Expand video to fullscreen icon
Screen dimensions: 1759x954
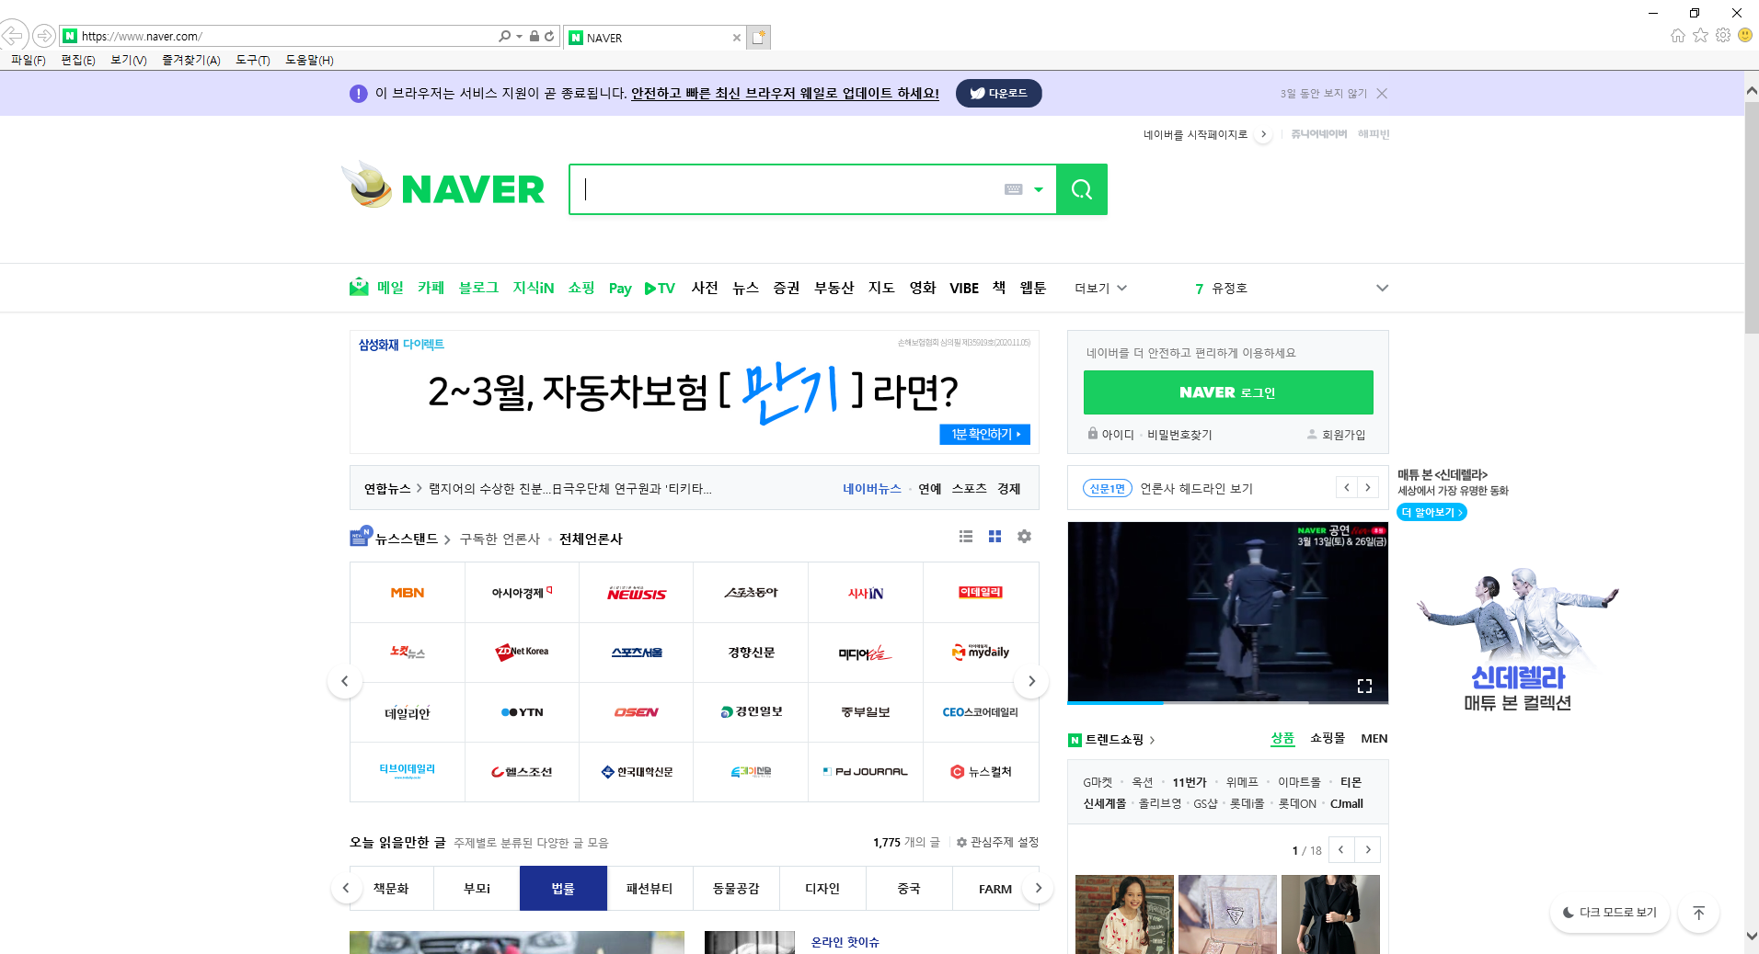(1364, 686)
